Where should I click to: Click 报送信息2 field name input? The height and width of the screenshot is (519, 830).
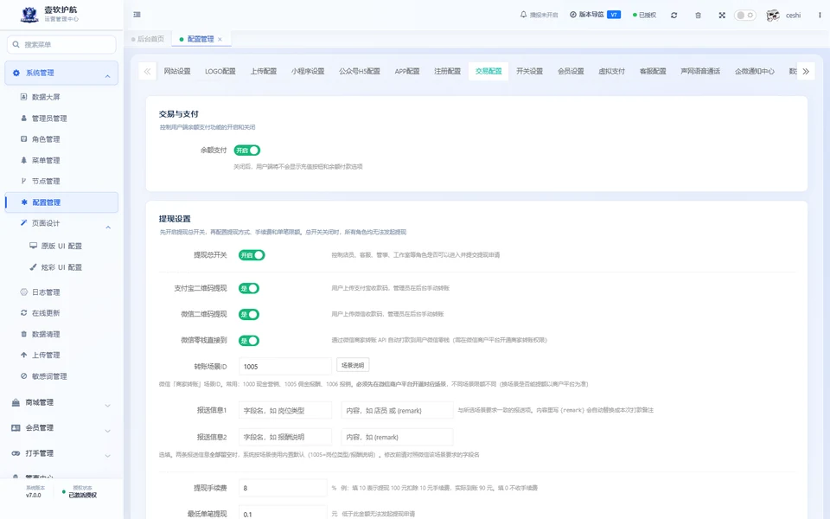tap(284, 437)
